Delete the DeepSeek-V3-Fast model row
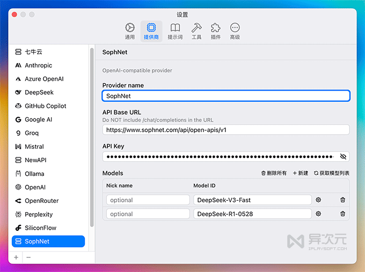 pos(342,200)
